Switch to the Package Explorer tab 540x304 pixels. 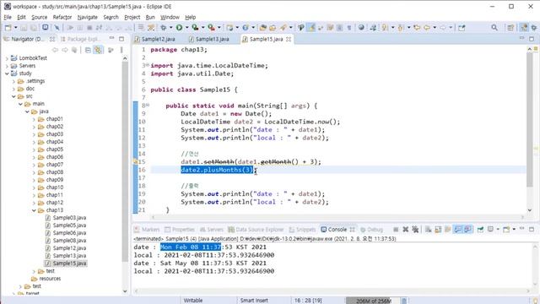(x=81, y=39)
